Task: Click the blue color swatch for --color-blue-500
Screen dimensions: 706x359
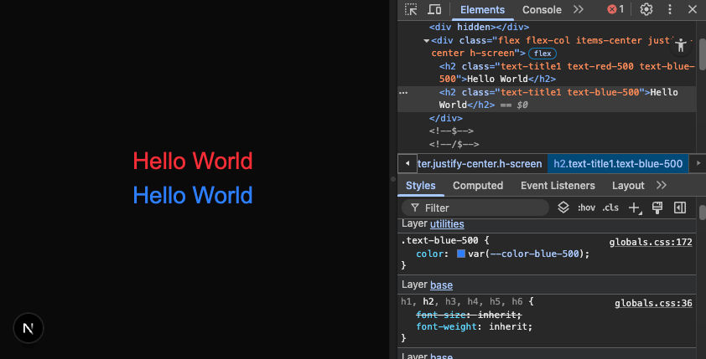Action: [460, 254]
